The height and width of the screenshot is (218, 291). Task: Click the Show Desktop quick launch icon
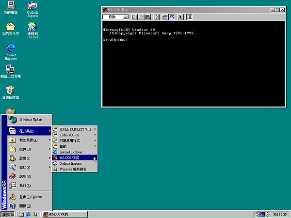[21, 215]
